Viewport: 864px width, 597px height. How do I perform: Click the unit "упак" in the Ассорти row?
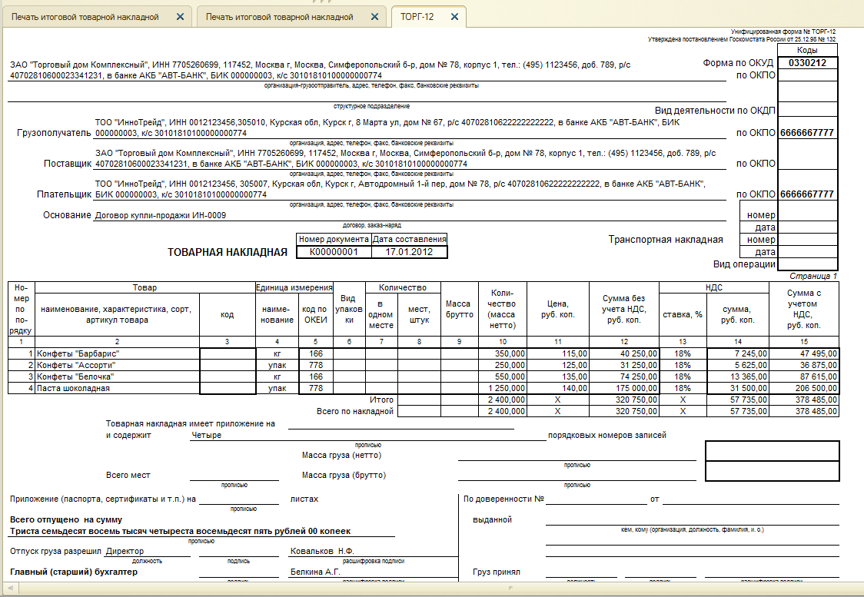click(277, 365)
